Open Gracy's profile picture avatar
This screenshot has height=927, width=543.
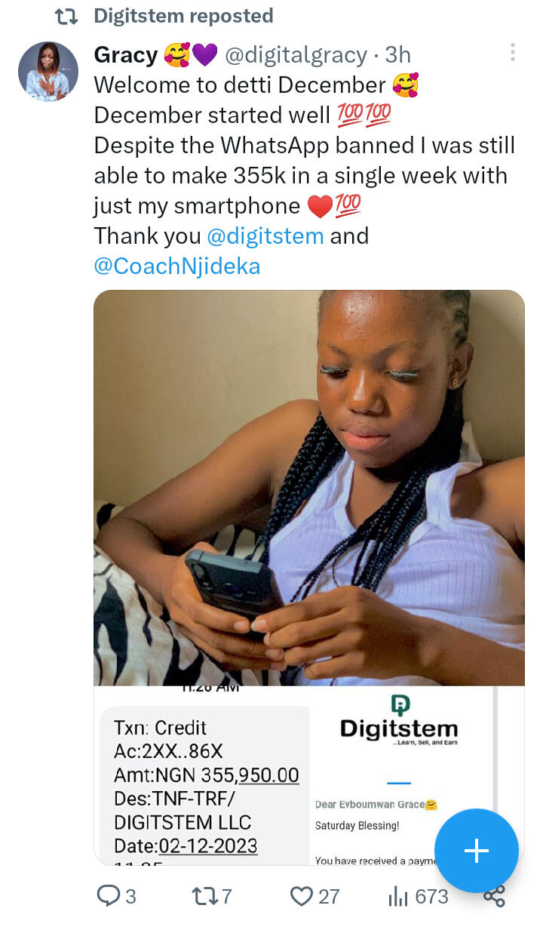[x=48, y=72]
